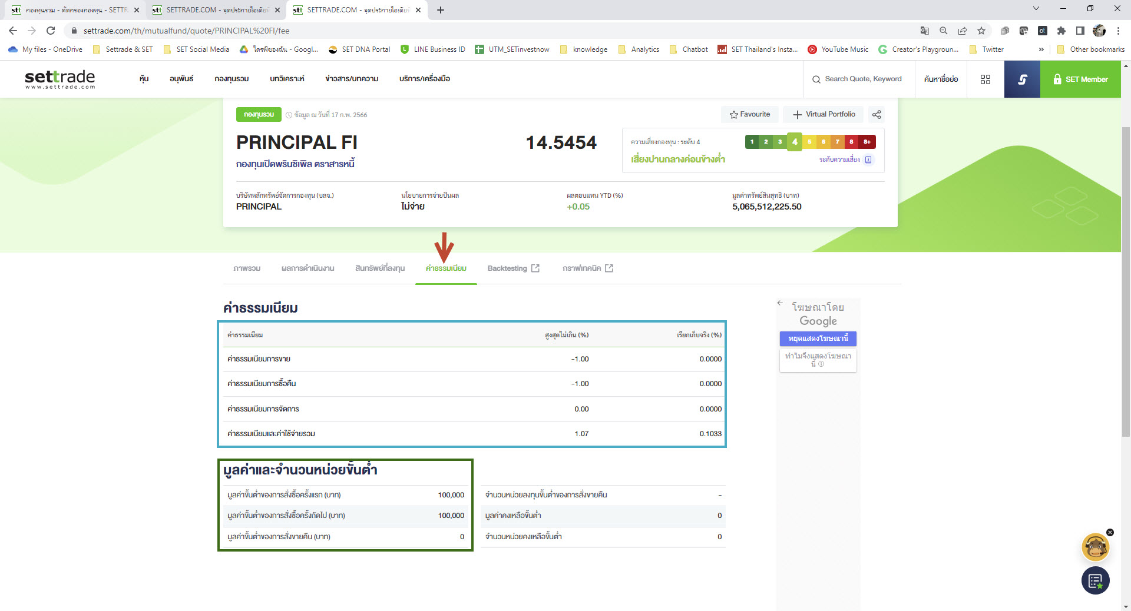
Task: Open the apps grid menu icon
Action: click(986, 79)
